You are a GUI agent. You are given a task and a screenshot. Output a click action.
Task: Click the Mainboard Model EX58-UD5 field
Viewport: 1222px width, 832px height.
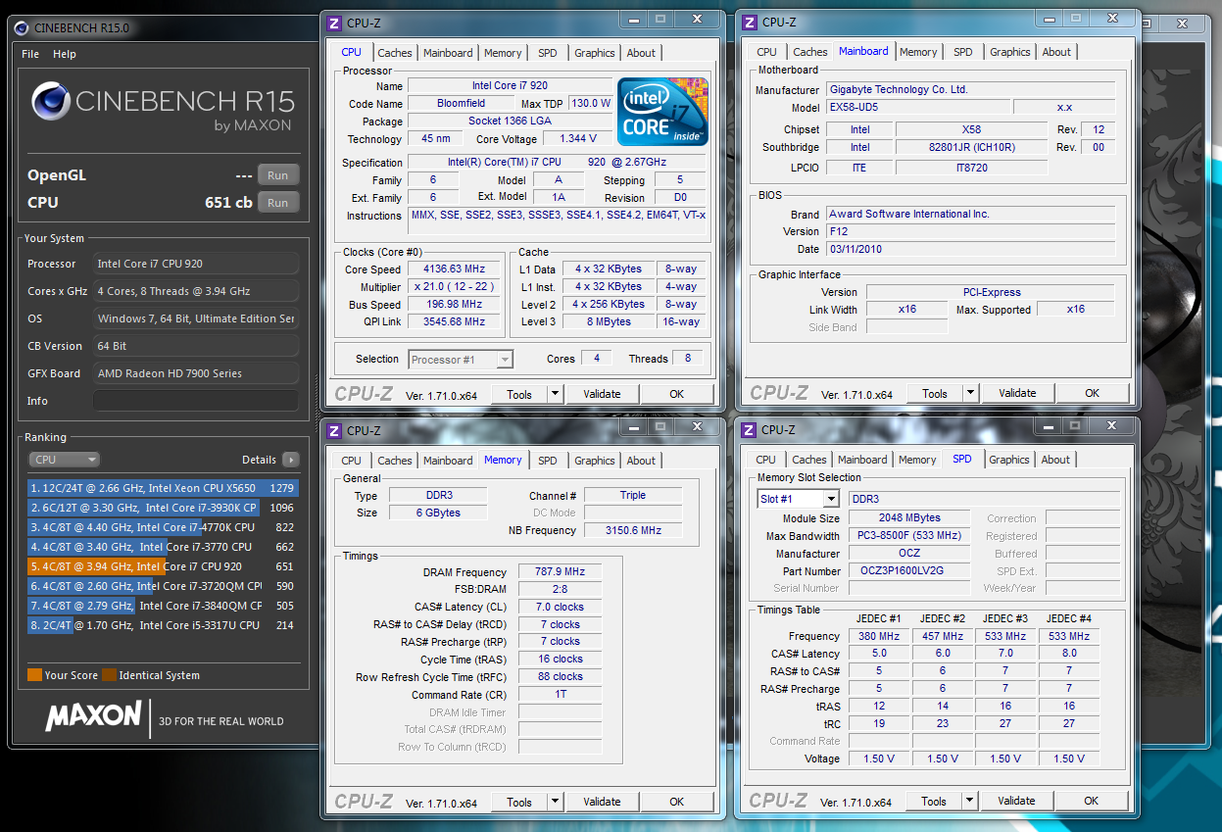[x=917, y=107]
